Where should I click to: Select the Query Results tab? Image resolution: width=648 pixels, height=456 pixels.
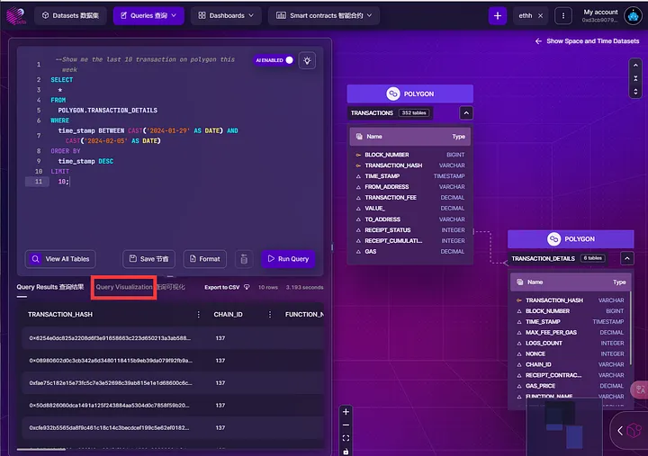(x=50, y=287)
